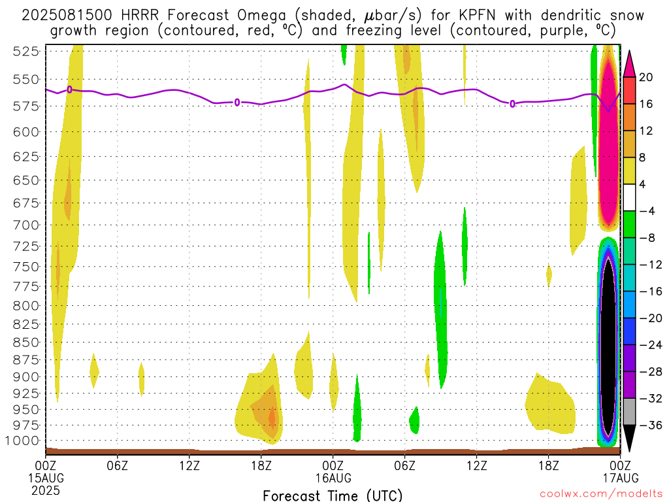This screenshot has height=502, width=669.
Task: Click the black arrow below -36 on colorbar
Action: point(629,439)
